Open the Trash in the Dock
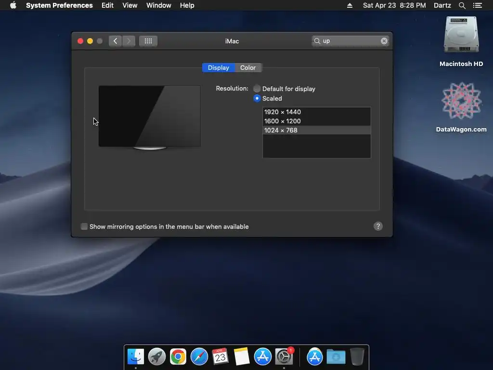493x370 pixels. (x=357, y=357)
